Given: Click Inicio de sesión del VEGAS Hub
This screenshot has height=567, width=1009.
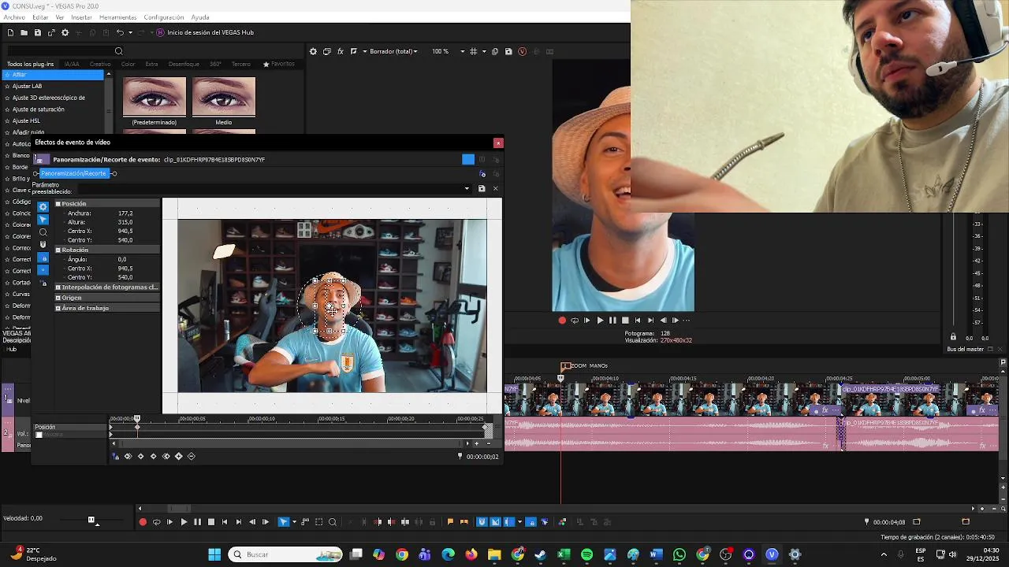Looking at the screenshot, I should [x=205, y=32].
